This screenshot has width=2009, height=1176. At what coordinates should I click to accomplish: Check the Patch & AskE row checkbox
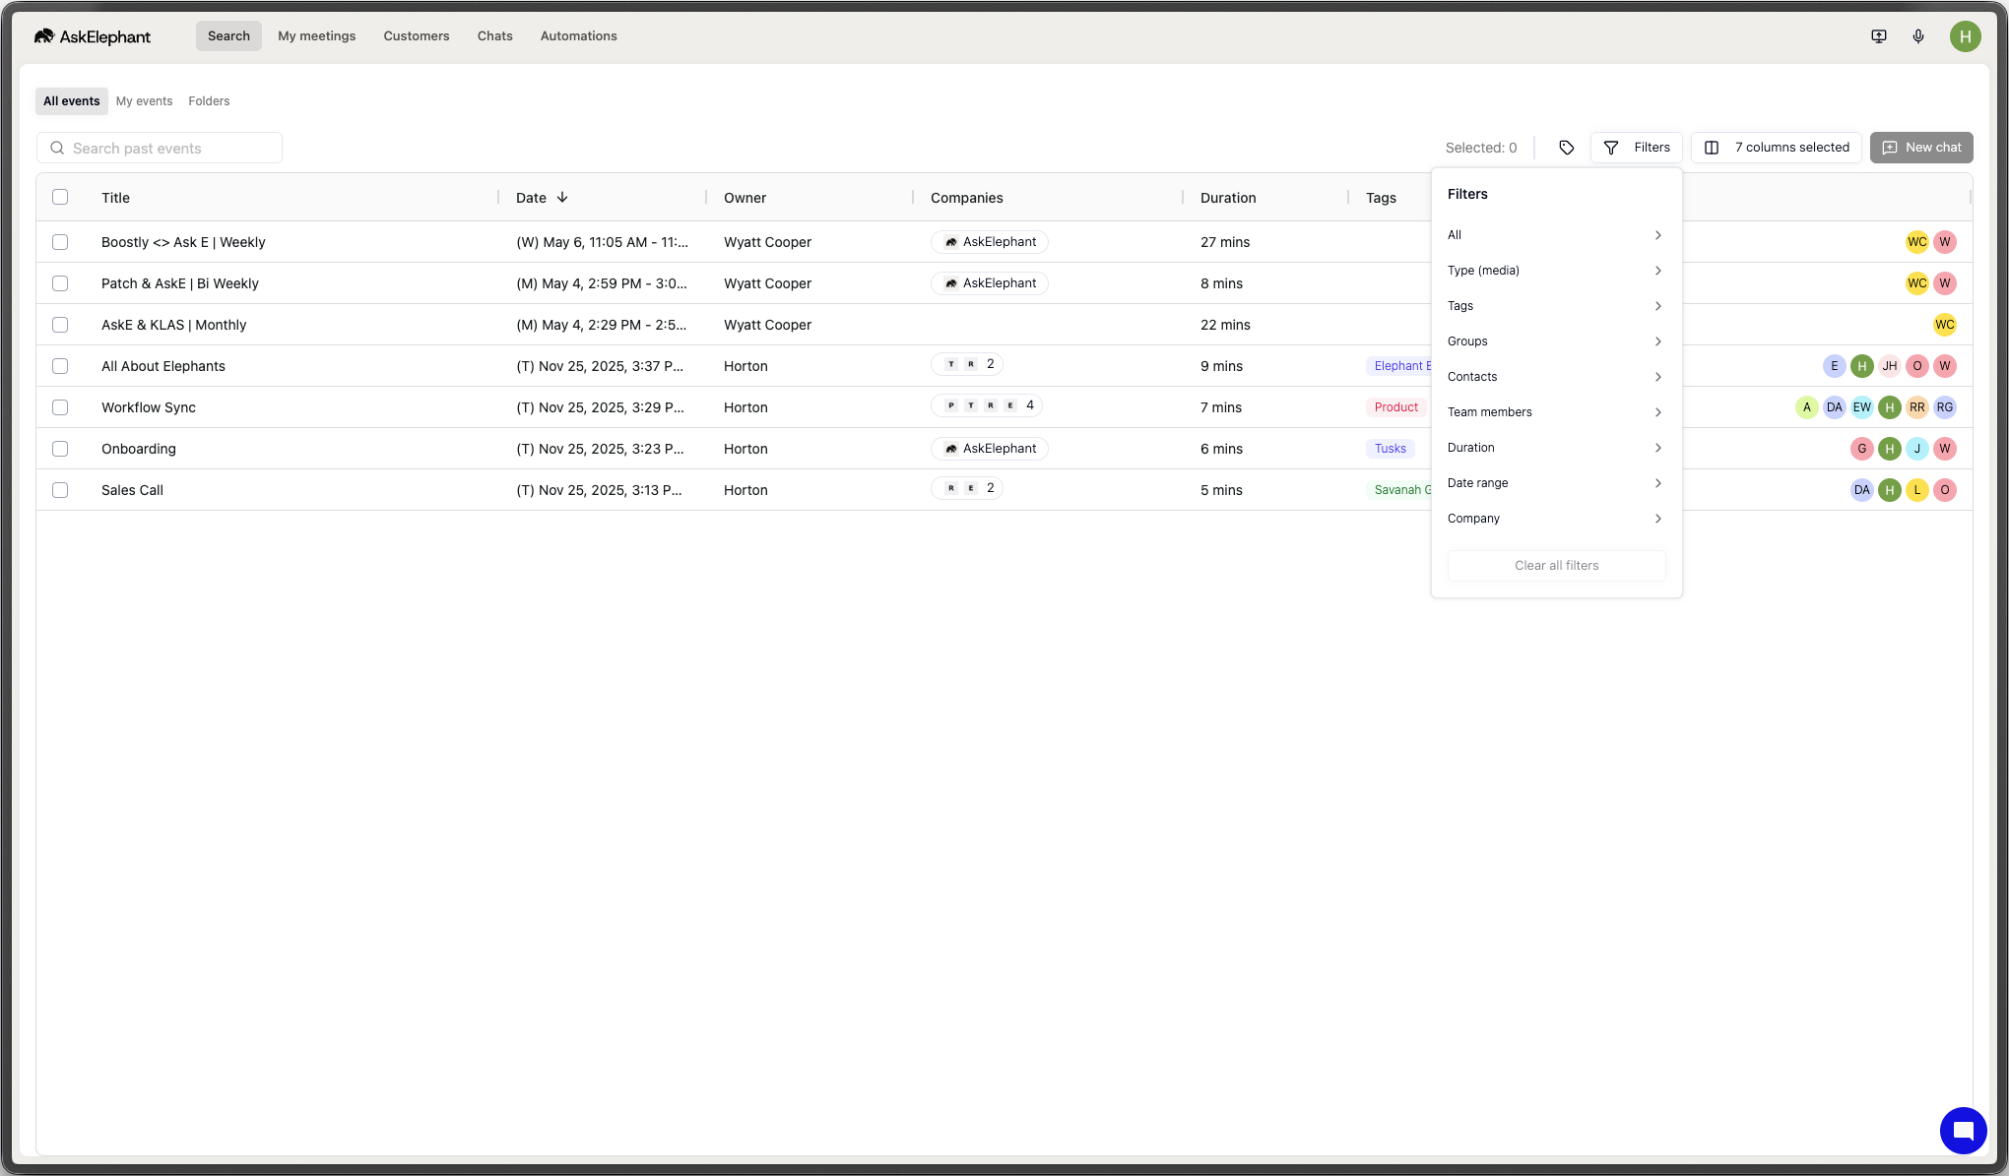pos(60,283)
